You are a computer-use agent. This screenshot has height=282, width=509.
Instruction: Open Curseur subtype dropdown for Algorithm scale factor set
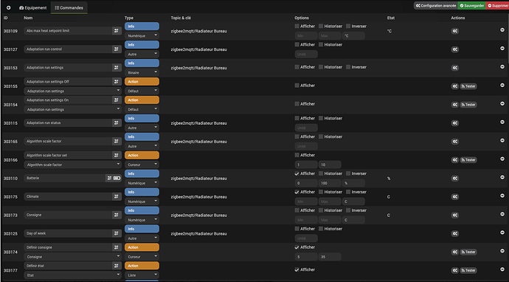click(142, 165)
